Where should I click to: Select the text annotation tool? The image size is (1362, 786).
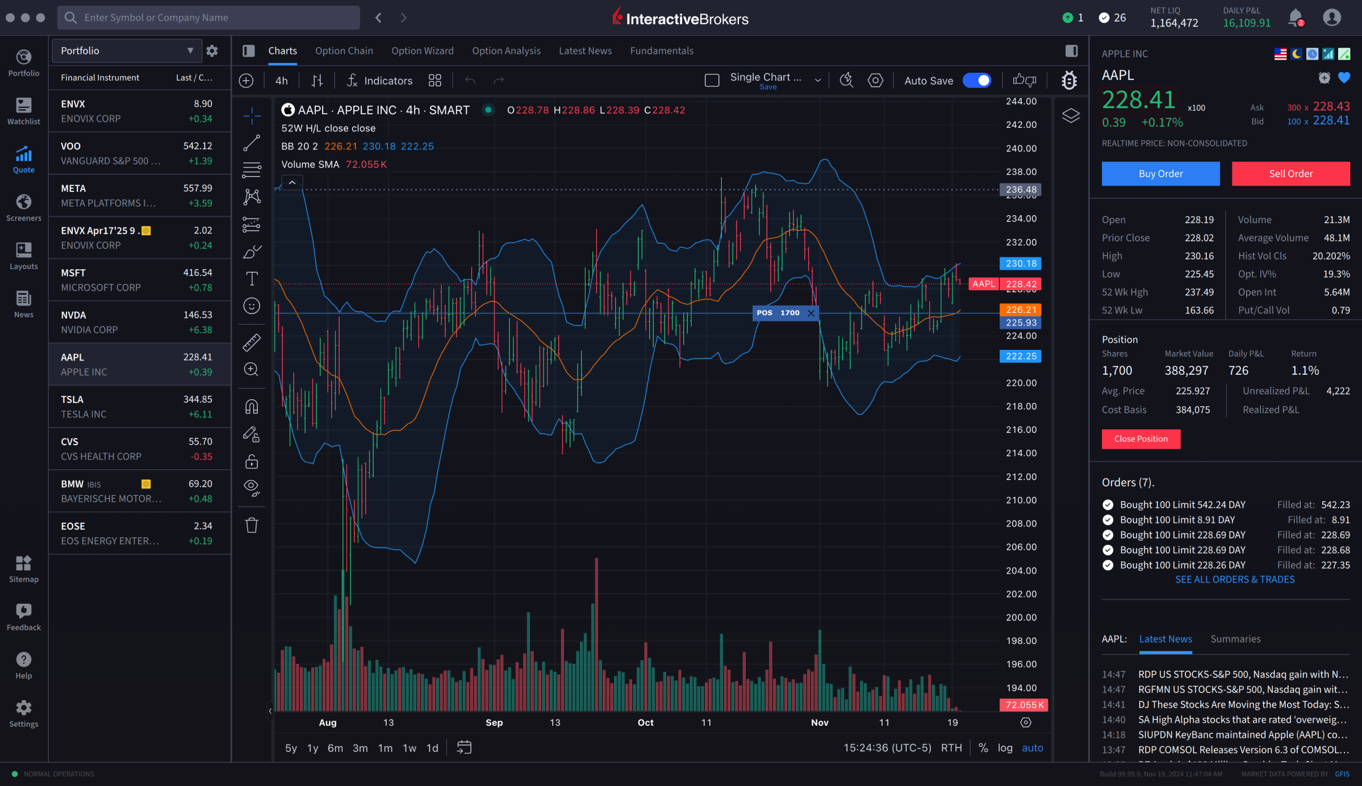pyautogui.click(x=252, y=278)
